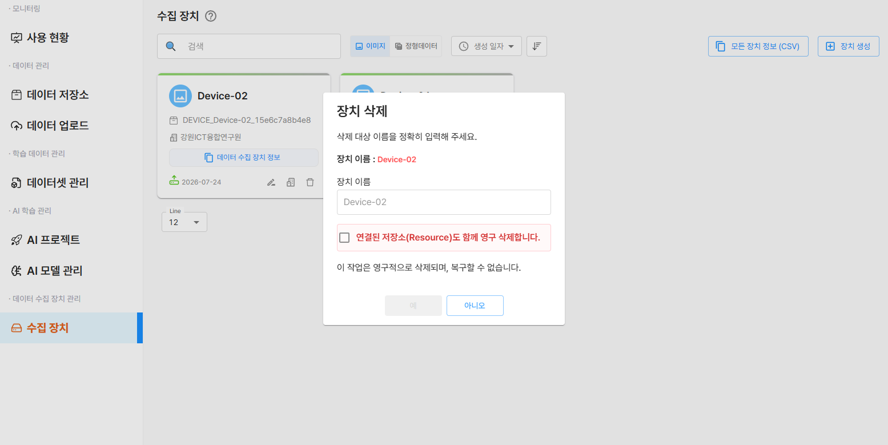Viewport: 888px width, 445px height.
Task: Click the 2026-07-24 date on Device-02
Action: coord(201,182)
